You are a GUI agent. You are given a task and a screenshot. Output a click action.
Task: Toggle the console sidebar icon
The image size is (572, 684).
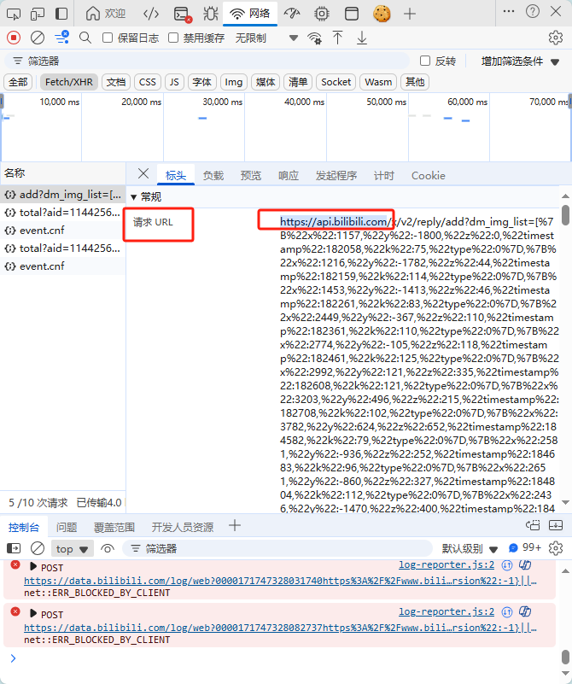pos(14,548)
